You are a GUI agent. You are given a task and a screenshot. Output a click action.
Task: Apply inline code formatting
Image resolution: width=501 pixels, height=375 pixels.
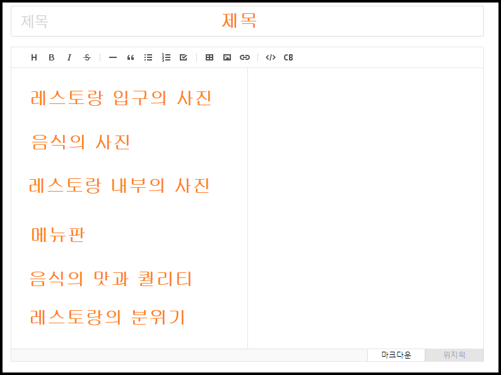click(x=271, y=57)
